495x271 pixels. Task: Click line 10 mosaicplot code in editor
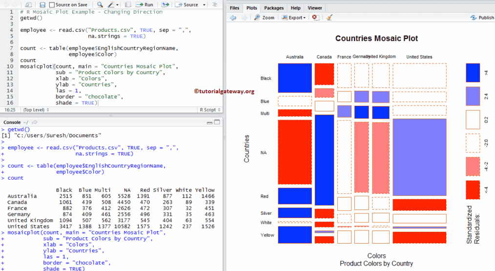point(99,66)
